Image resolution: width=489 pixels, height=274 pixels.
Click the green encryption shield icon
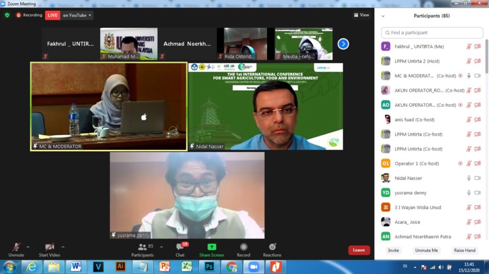point(7,15)
